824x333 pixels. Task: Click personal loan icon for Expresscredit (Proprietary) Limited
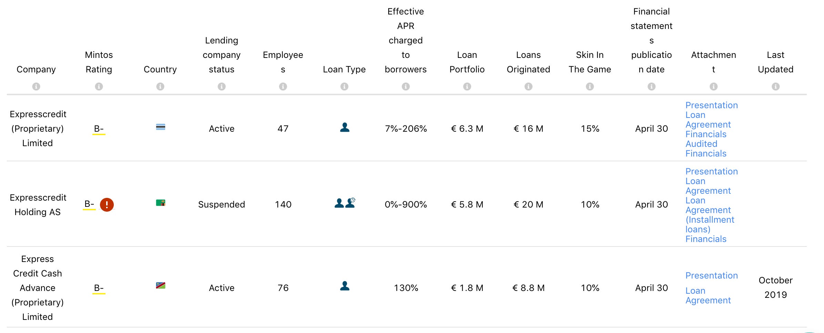click(345, 128)
